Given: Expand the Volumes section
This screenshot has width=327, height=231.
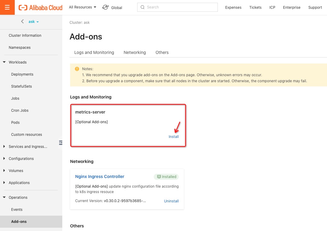Looking at the screenshot, I should click(4, 170).
